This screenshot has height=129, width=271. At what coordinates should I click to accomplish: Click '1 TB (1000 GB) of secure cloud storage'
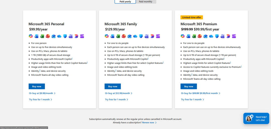tap(51, 55)
